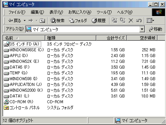
Task: Click the Move To folder icon
Action: [x=115, y=20]
